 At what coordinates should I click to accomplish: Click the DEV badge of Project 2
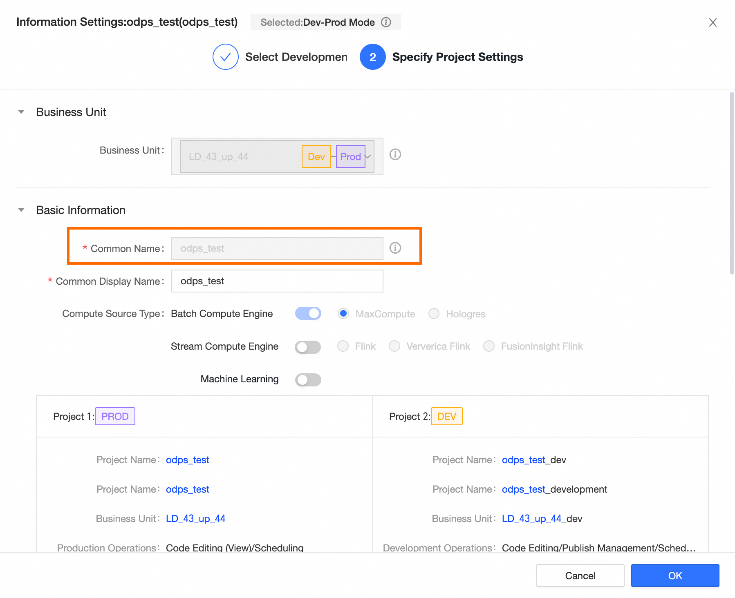tap(446, 416)
